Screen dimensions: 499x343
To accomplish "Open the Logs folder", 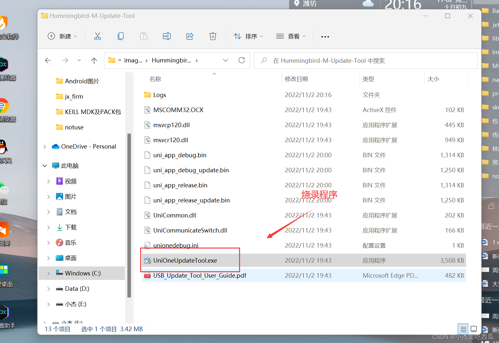I will pyautogui.click(x=304, y=95).
